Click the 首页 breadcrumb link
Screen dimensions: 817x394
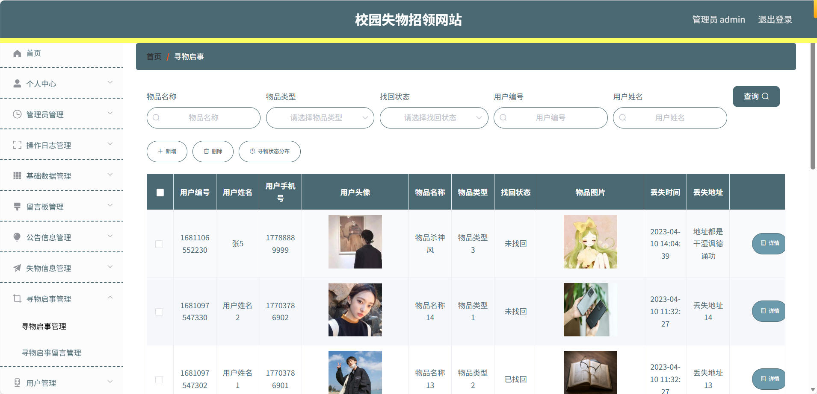154,57
